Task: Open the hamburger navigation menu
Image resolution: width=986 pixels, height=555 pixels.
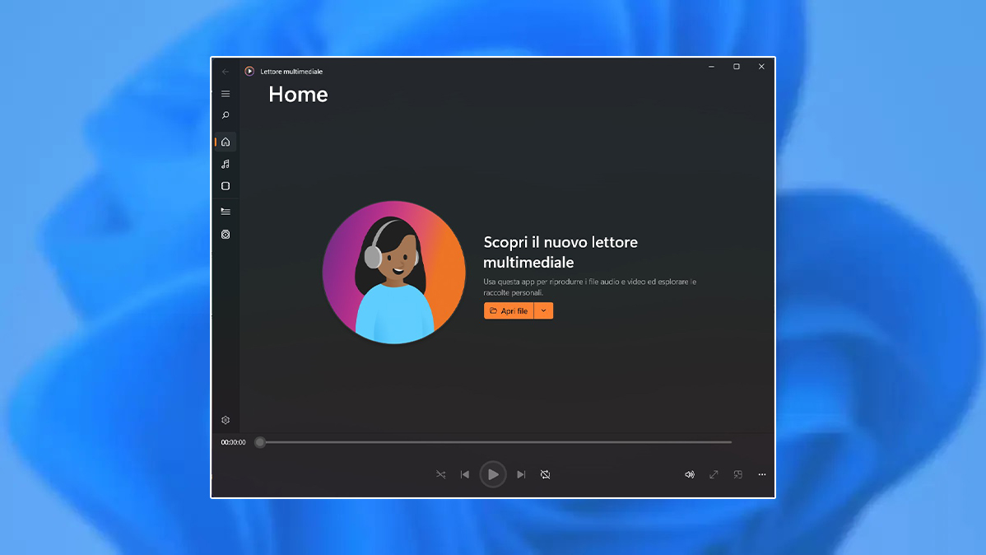Action: coord(226,94)
